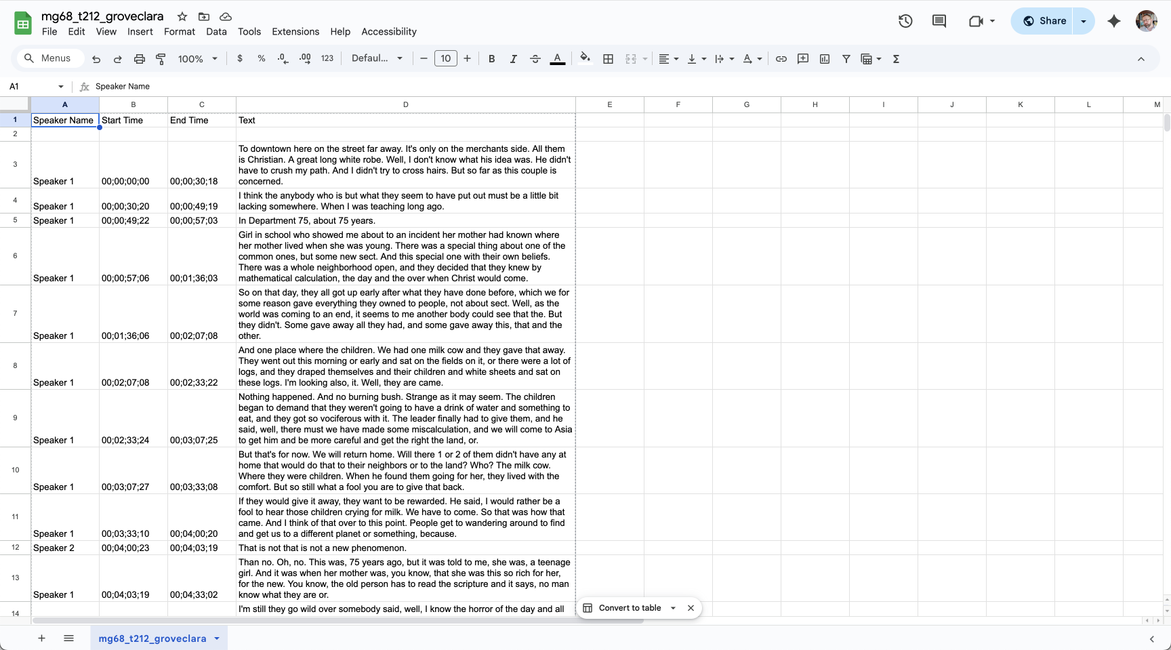
Task: Toggle strikethrough formatting
Action: [x=535, y=59]
